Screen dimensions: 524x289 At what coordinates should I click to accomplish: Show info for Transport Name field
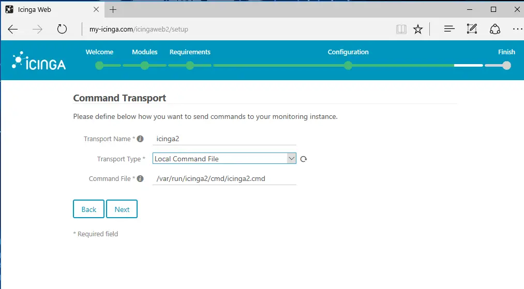140,139
